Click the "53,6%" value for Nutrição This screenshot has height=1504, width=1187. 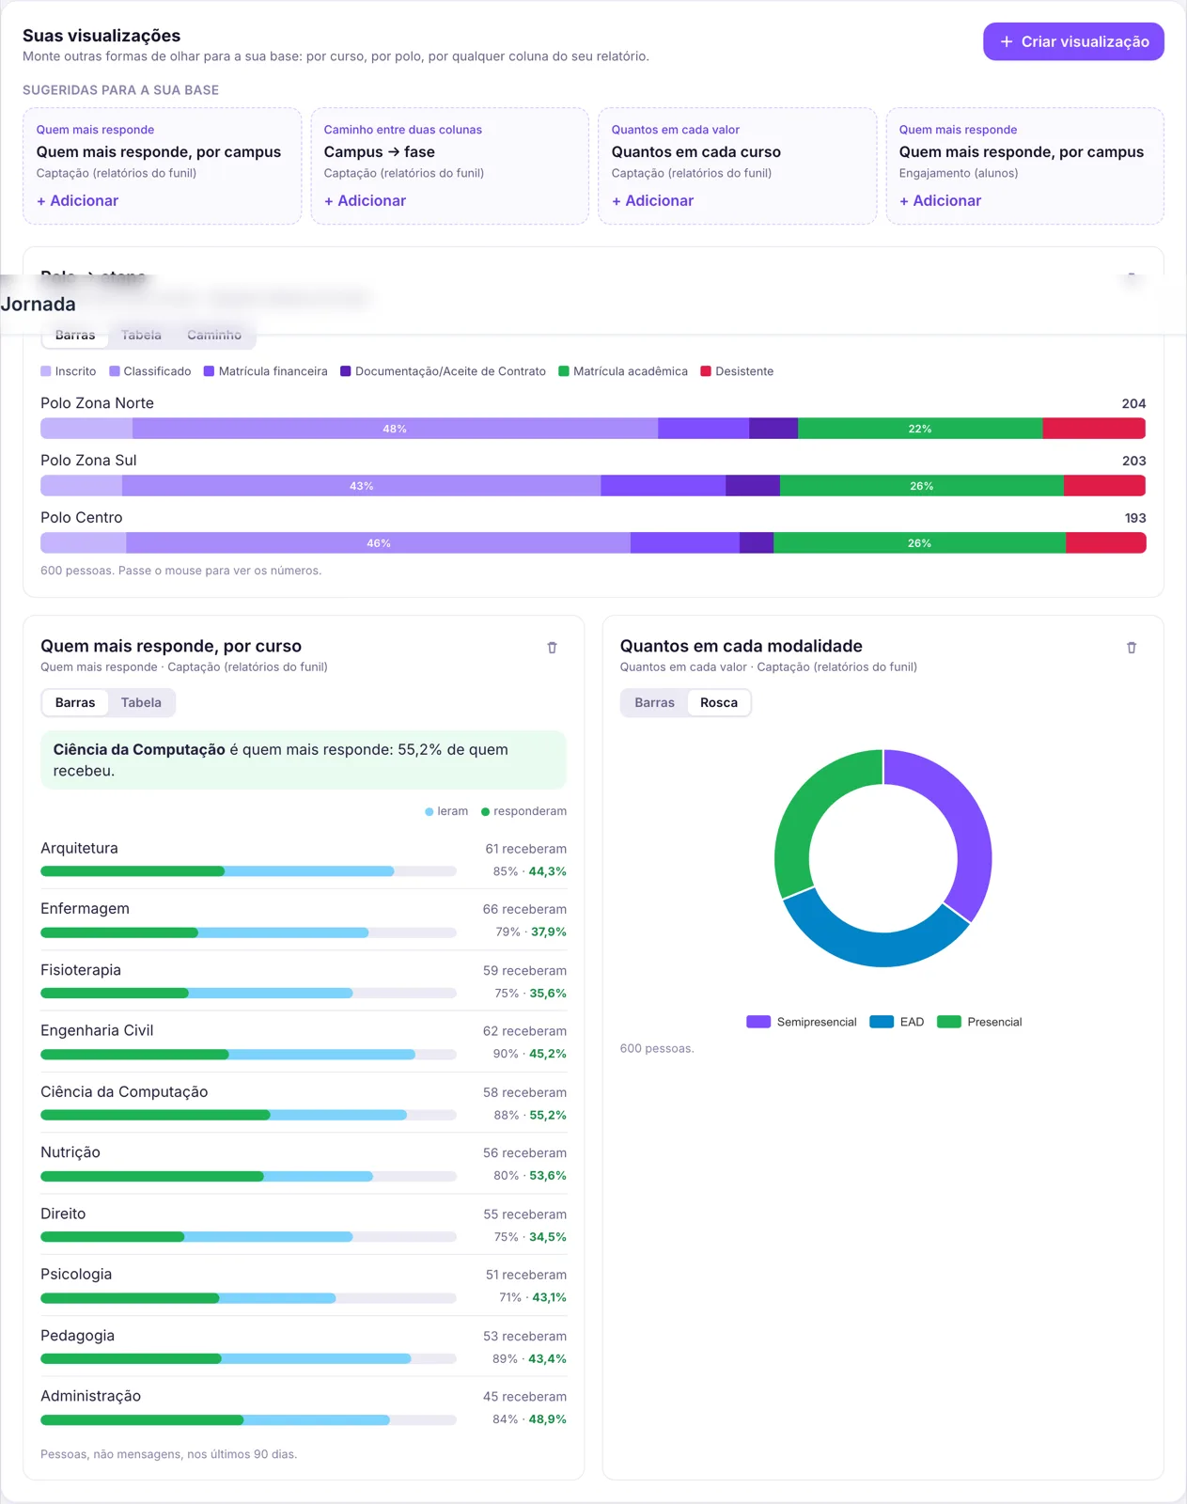(547, 1176)
